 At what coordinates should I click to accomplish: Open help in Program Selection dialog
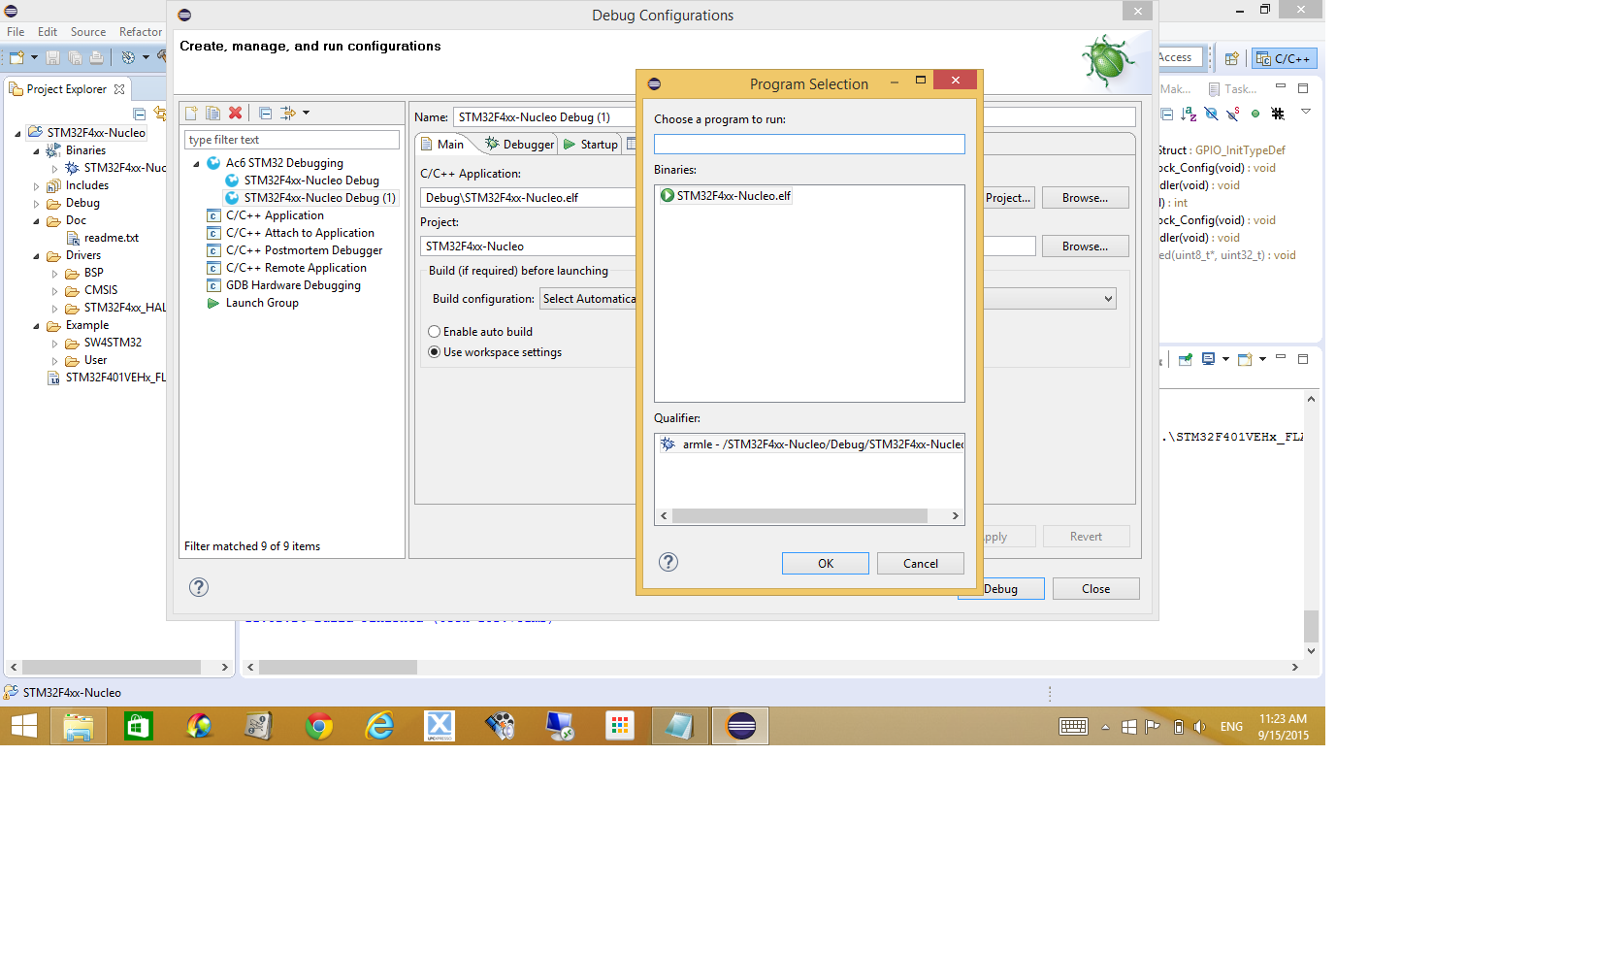pyautogui.click(x=668, y=563)
